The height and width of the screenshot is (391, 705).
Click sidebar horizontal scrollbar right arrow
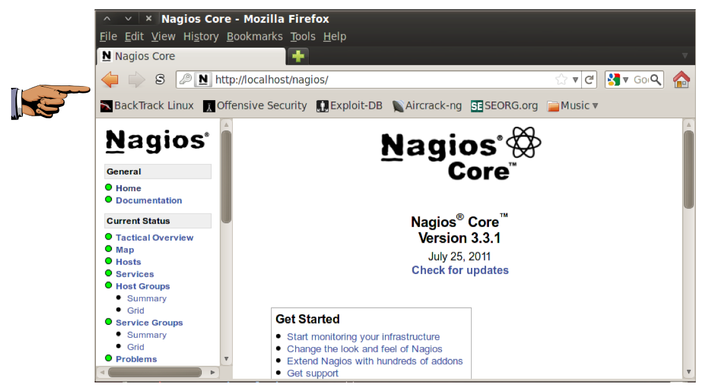213,372
